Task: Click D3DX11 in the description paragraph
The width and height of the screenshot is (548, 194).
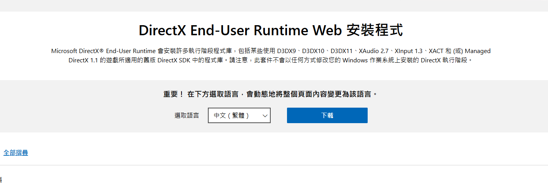Action: (341, 51)
